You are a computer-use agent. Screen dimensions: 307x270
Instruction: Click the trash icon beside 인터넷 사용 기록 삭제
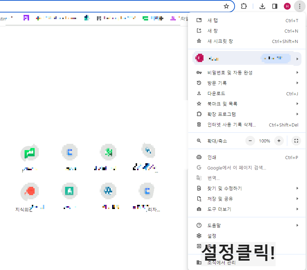click(199, 124)
